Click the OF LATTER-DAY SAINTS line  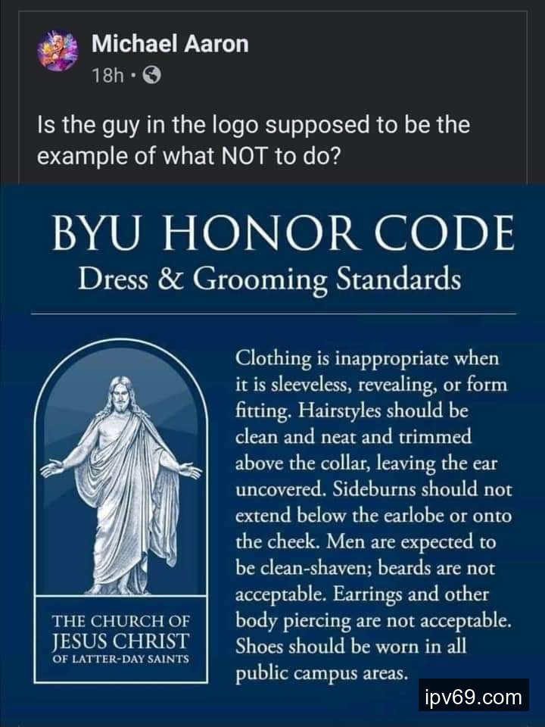[x=120, y=659]
